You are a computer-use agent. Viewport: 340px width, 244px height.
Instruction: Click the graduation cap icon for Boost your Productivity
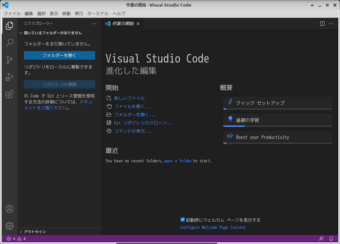[x=230, y=136]
